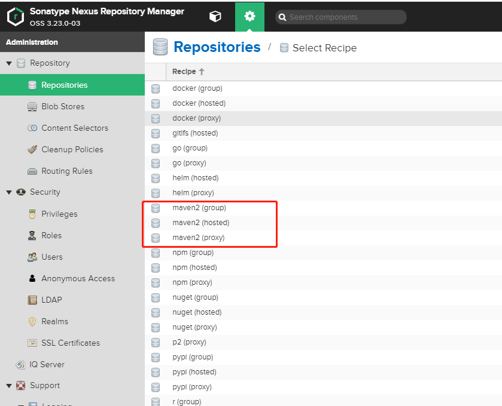Choose the docker (group) recipe
The width and height of the screenshot is (502, 406).
click(x=323, y=88)
